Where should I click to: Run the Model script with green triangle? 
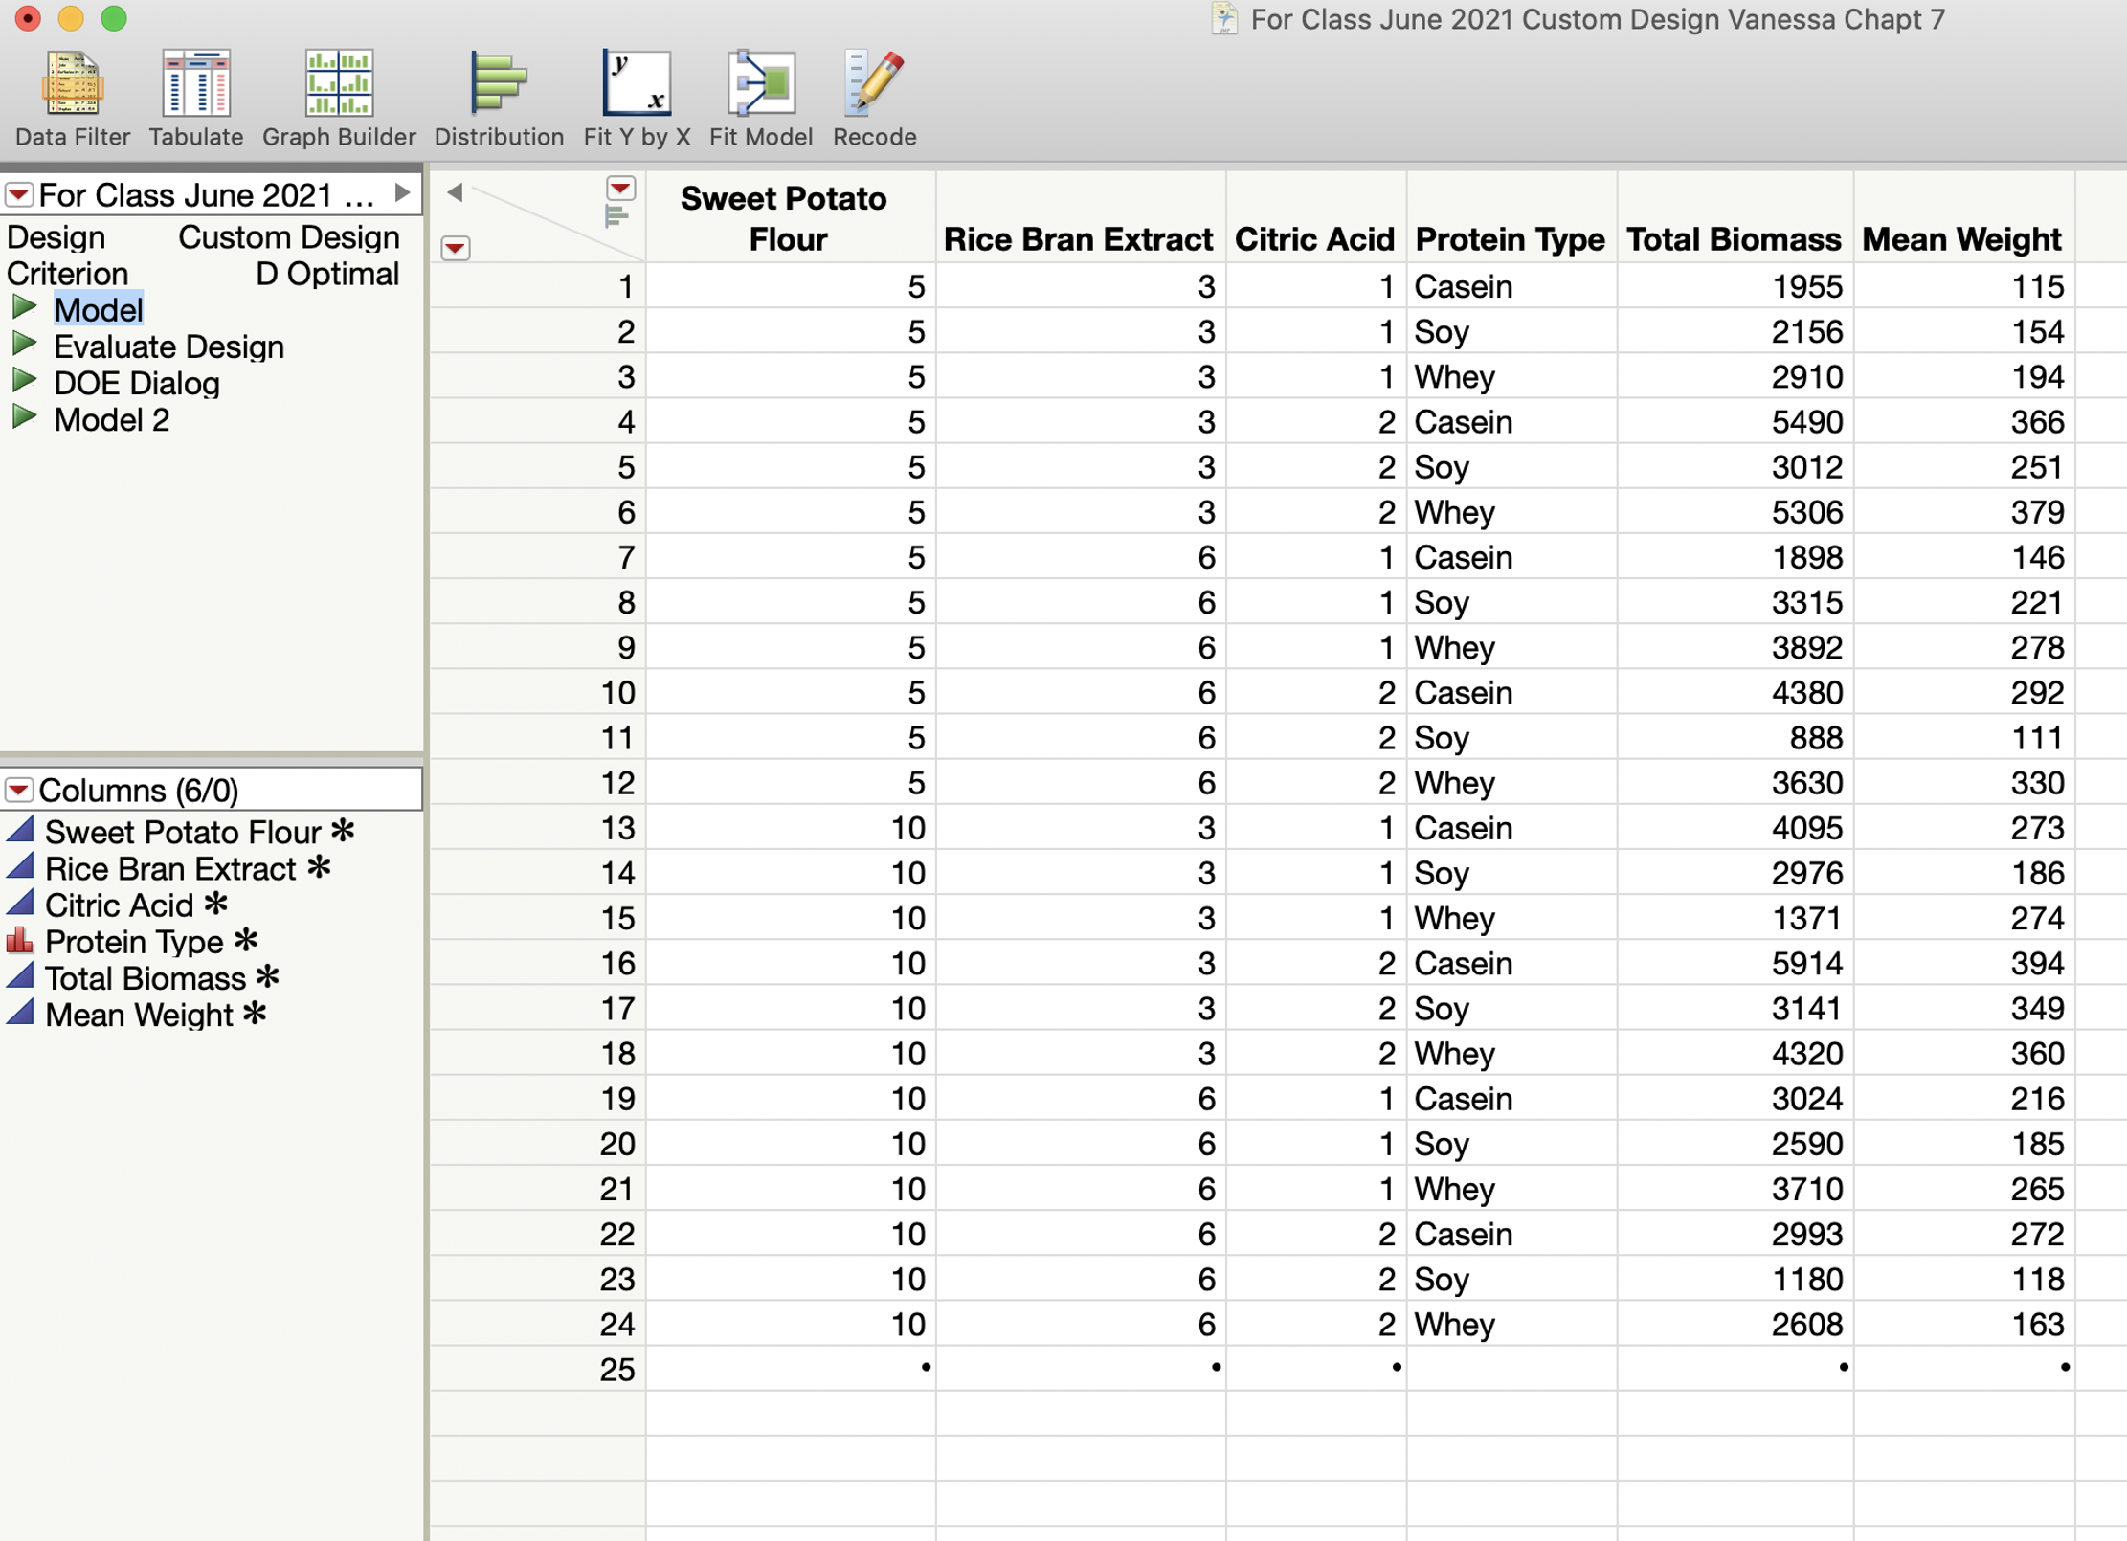tap(24, 308)
